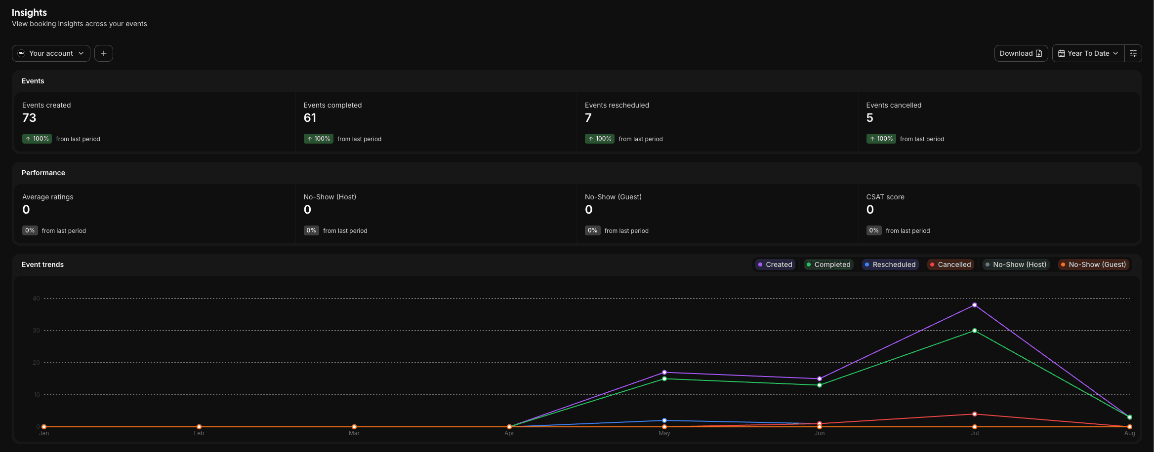The height and width of the screenshot is (452, 1154).
Task: Toggle the Created series legend
Action: click(x=775, y=264)
